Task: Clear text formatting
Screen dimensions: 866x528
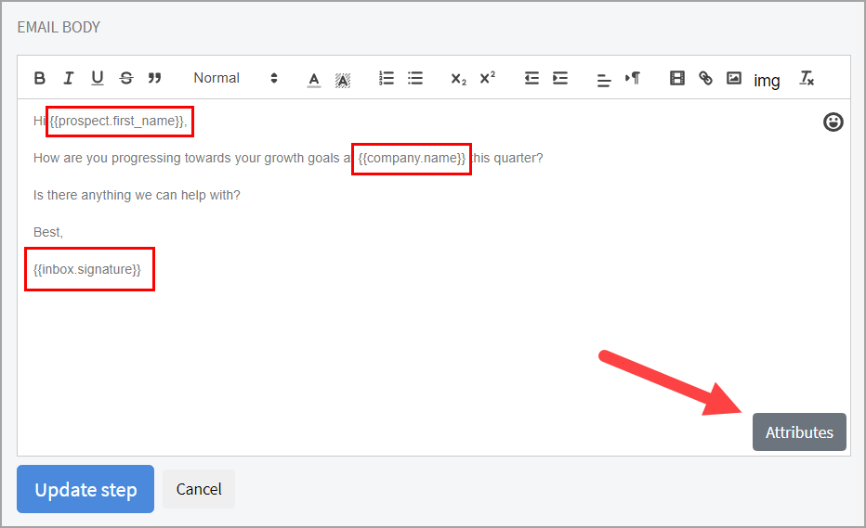Action: point(807,78)
